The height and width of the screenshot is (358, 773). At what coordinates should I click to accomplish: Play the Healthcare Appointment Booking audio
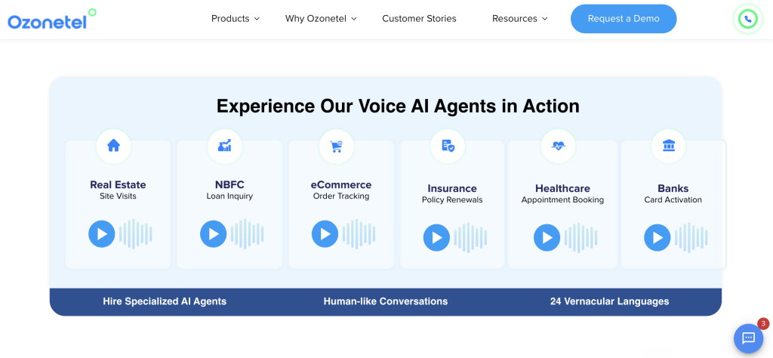[x=547, y=238]
